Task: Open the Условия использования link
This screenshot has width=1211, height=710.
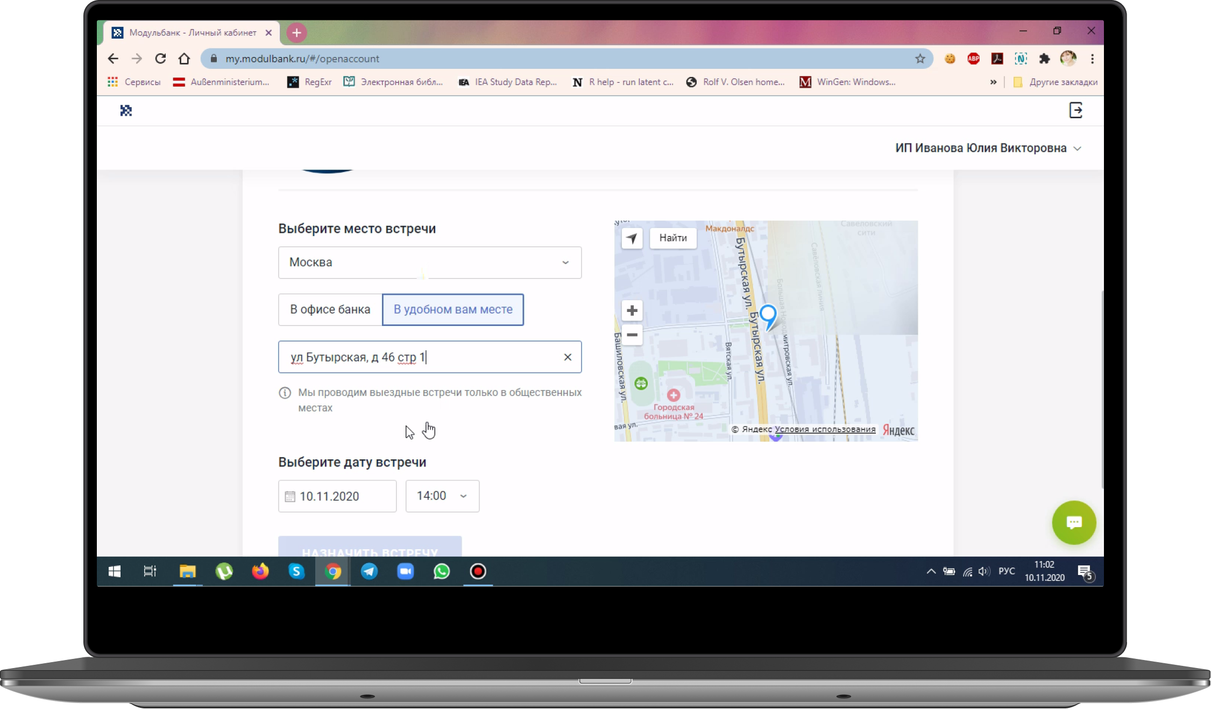Action: point(825,429)
